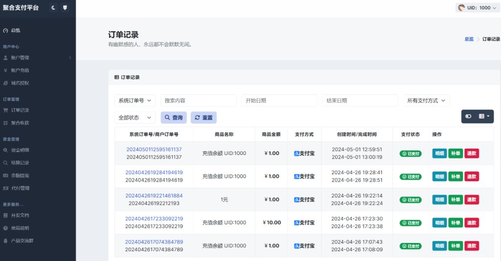Toggle the card view switch above the table
The width and height of the screenshot is (501, 261).
pyautogui.click(x=468, y=116)
